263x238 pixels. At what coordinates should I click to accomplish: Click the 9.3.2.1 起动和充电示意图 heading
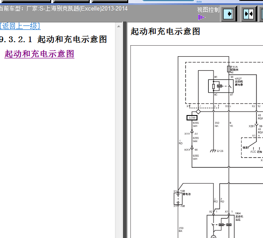pos(53,40)
